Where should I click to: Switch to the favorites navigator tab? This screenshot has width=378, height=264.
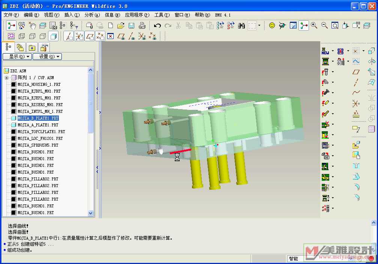coord(32,47)
